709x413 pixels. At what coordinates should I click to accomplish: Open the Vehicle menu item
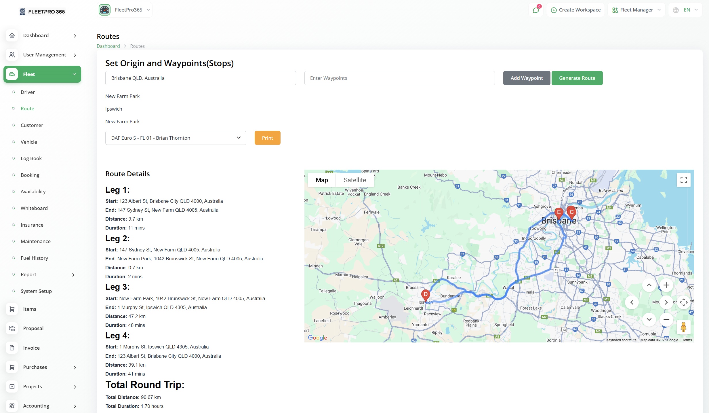29,142
